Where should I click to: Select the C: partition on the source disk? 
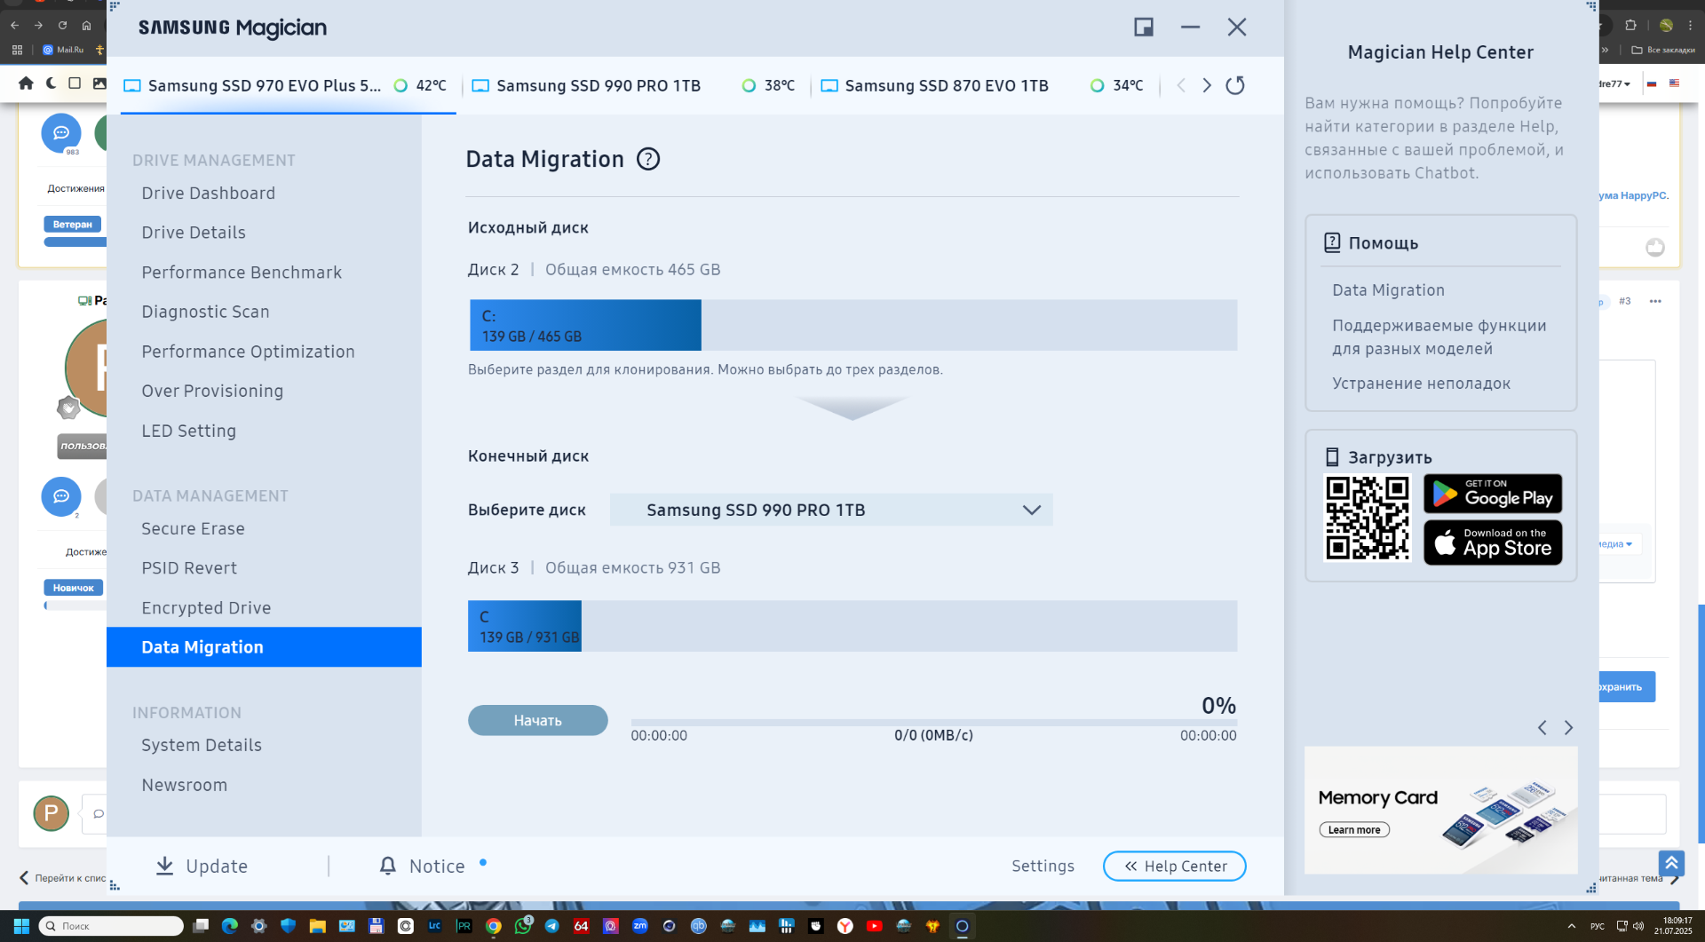(585, 325)
